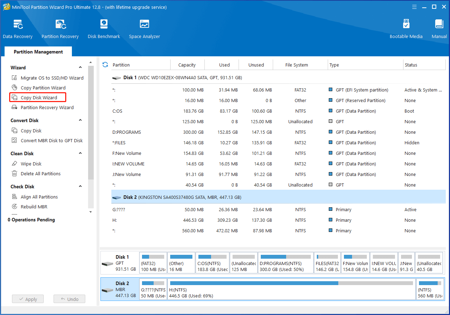Screen dimensions: 450x315
Task: Switch to Partition Management tab
Action: point(38,52)
